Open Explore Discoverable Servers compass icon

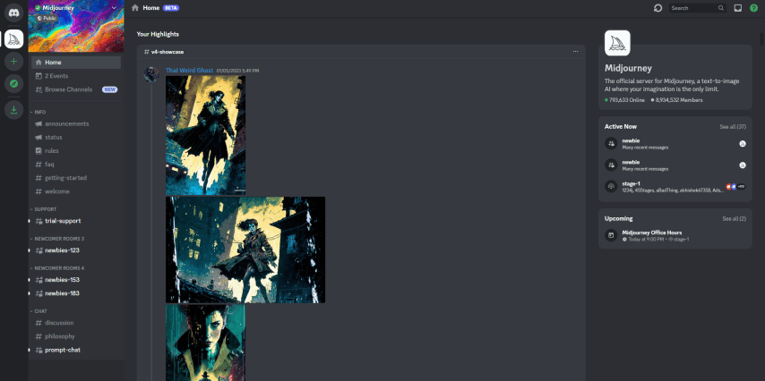[x=13, y=84]
